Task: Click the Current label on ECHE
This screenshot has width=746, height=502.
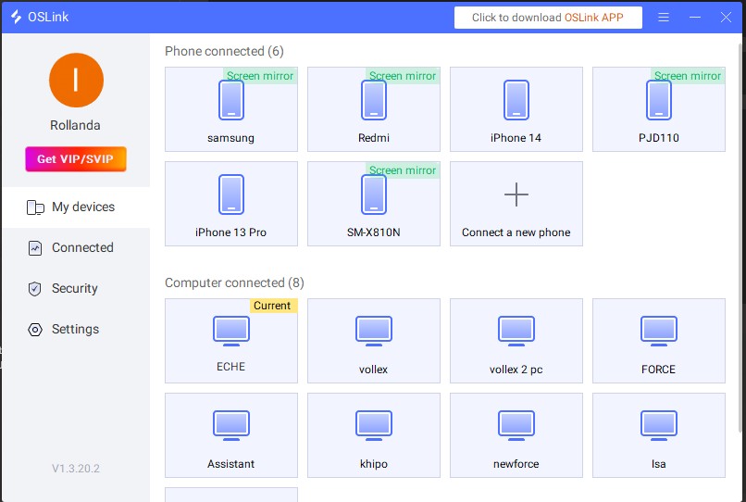Action: click(x=272, y=306)
